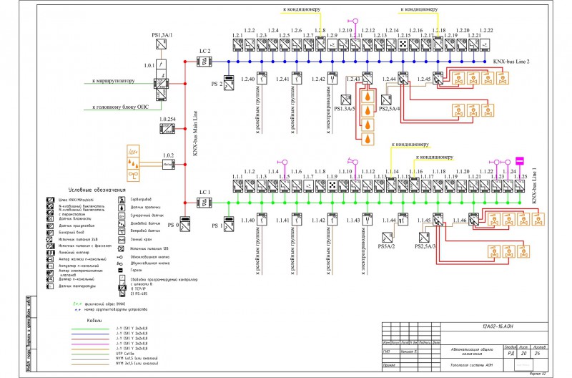Image resolution: width=572 pixels, height=378 pixels.
Task: Click the 1.2.15 proximity sensor symbol
Action: coord(403,44)
